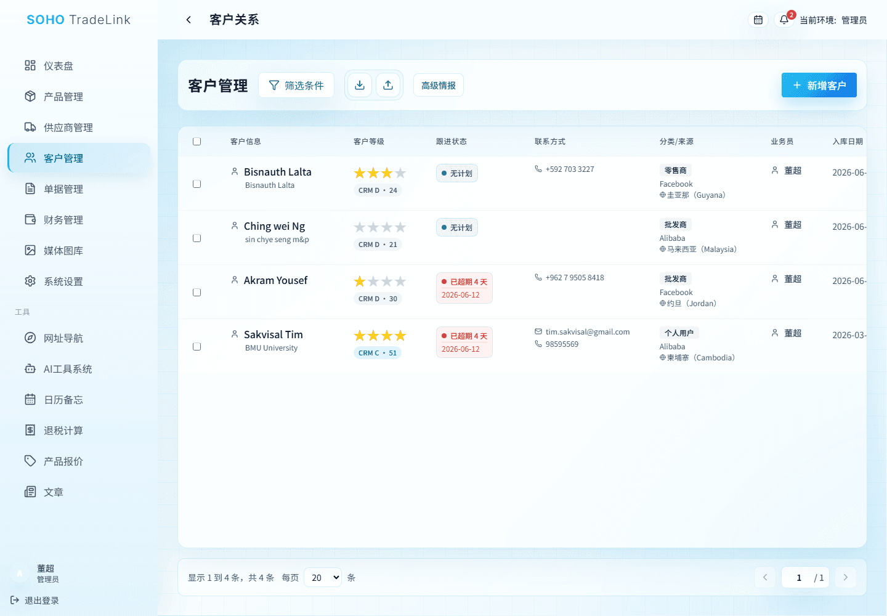Click the 高级情报 button
Viewport: 887px width, 616px height.
click(439, 85)
